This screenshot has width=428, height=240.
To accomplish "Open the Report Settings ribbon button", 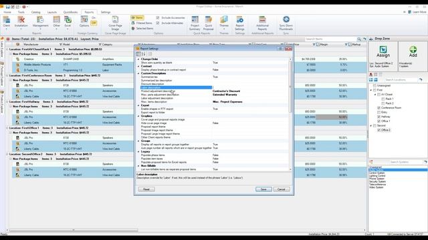I will click(239, 23).
